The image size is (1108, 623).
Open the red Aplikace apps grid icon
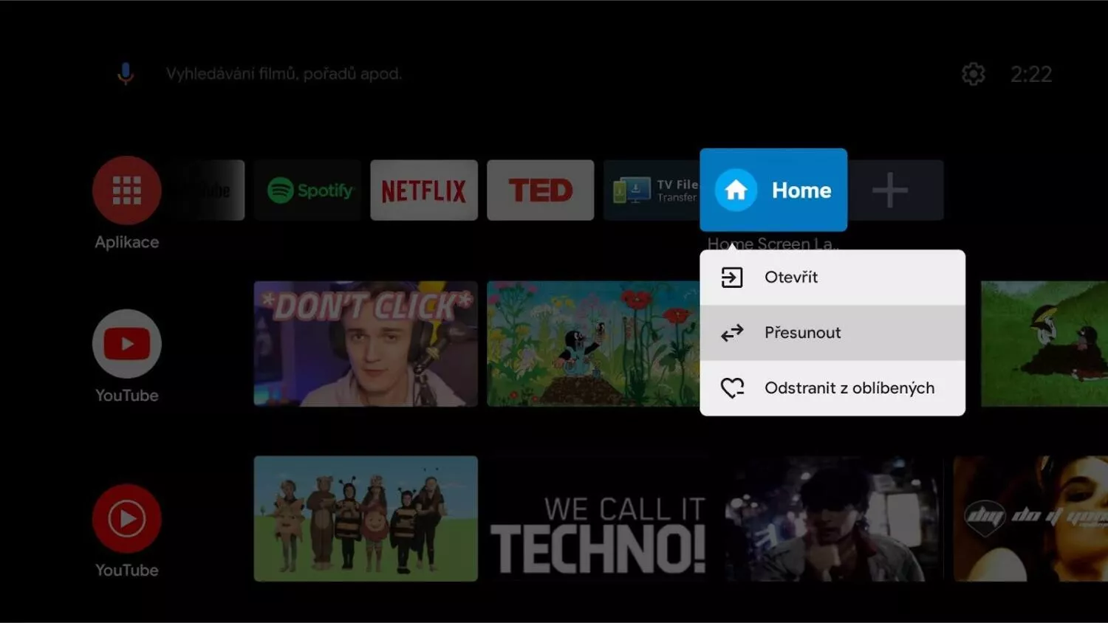click(x=127, y=190)
